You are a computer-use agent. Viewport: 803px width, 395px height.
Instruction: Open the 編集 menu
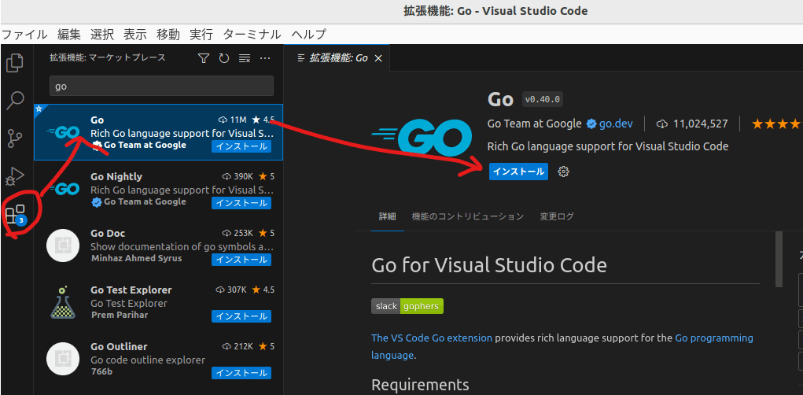(x=69, y=35)
